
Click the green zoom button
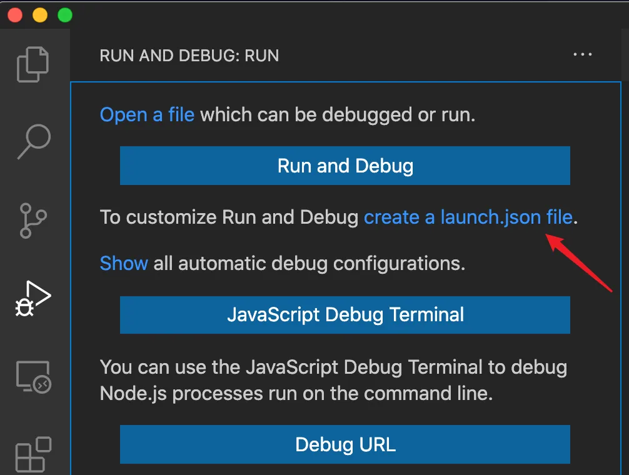(64, 15)
